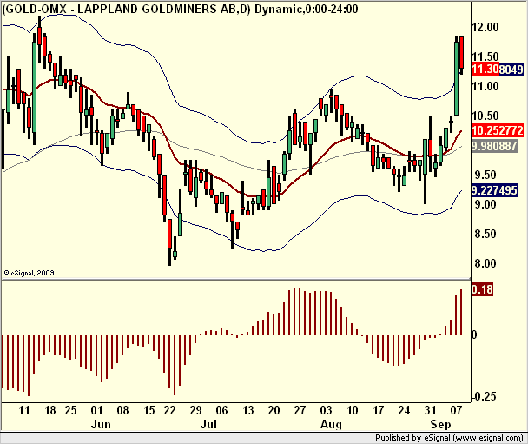Click the last histogram bar on right
This screenshot has width=528, height=444.
tap(461, 312)
